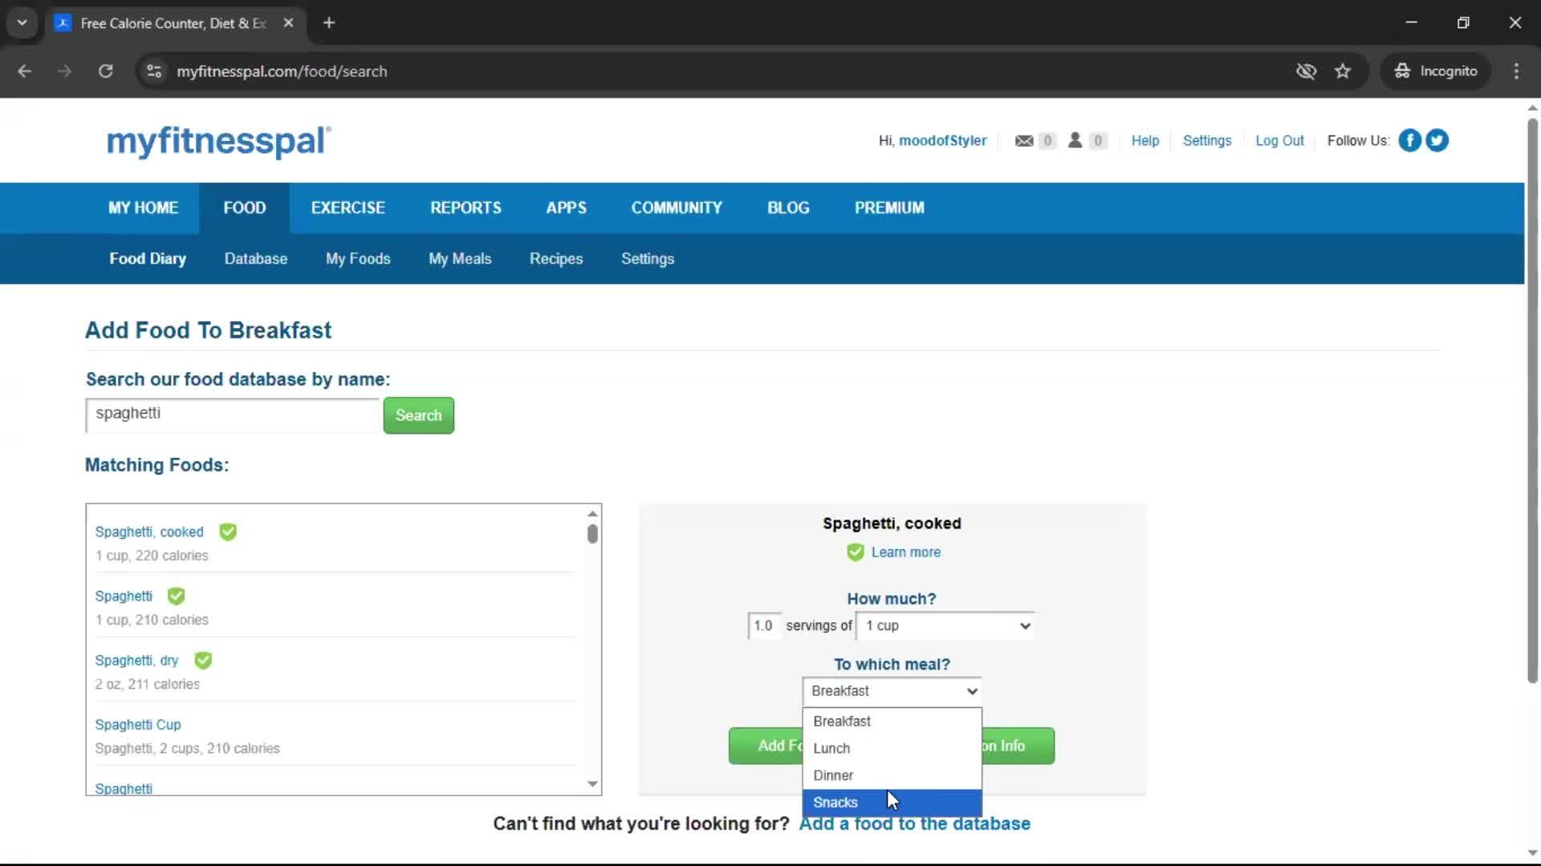Close the Free Calorie Counter tab

pos(288,22)
